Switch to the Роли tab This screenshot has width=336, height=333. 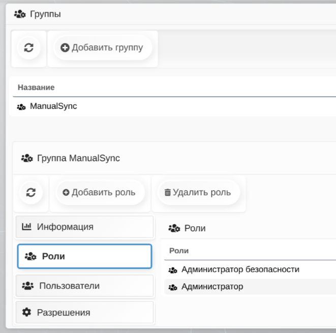point(84,256)
